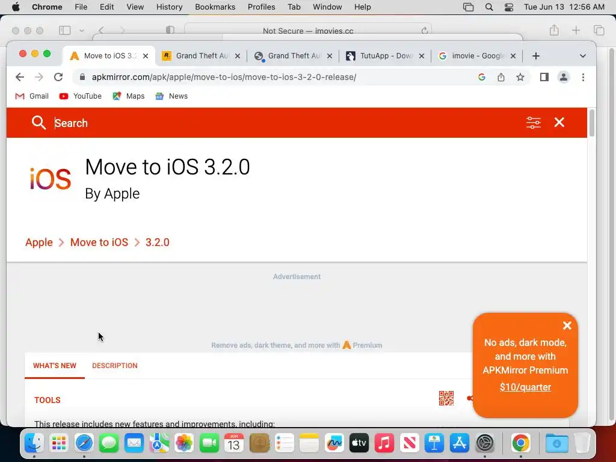Open Gmail bookmark
The image size is (616, 462).
[32, 96]
